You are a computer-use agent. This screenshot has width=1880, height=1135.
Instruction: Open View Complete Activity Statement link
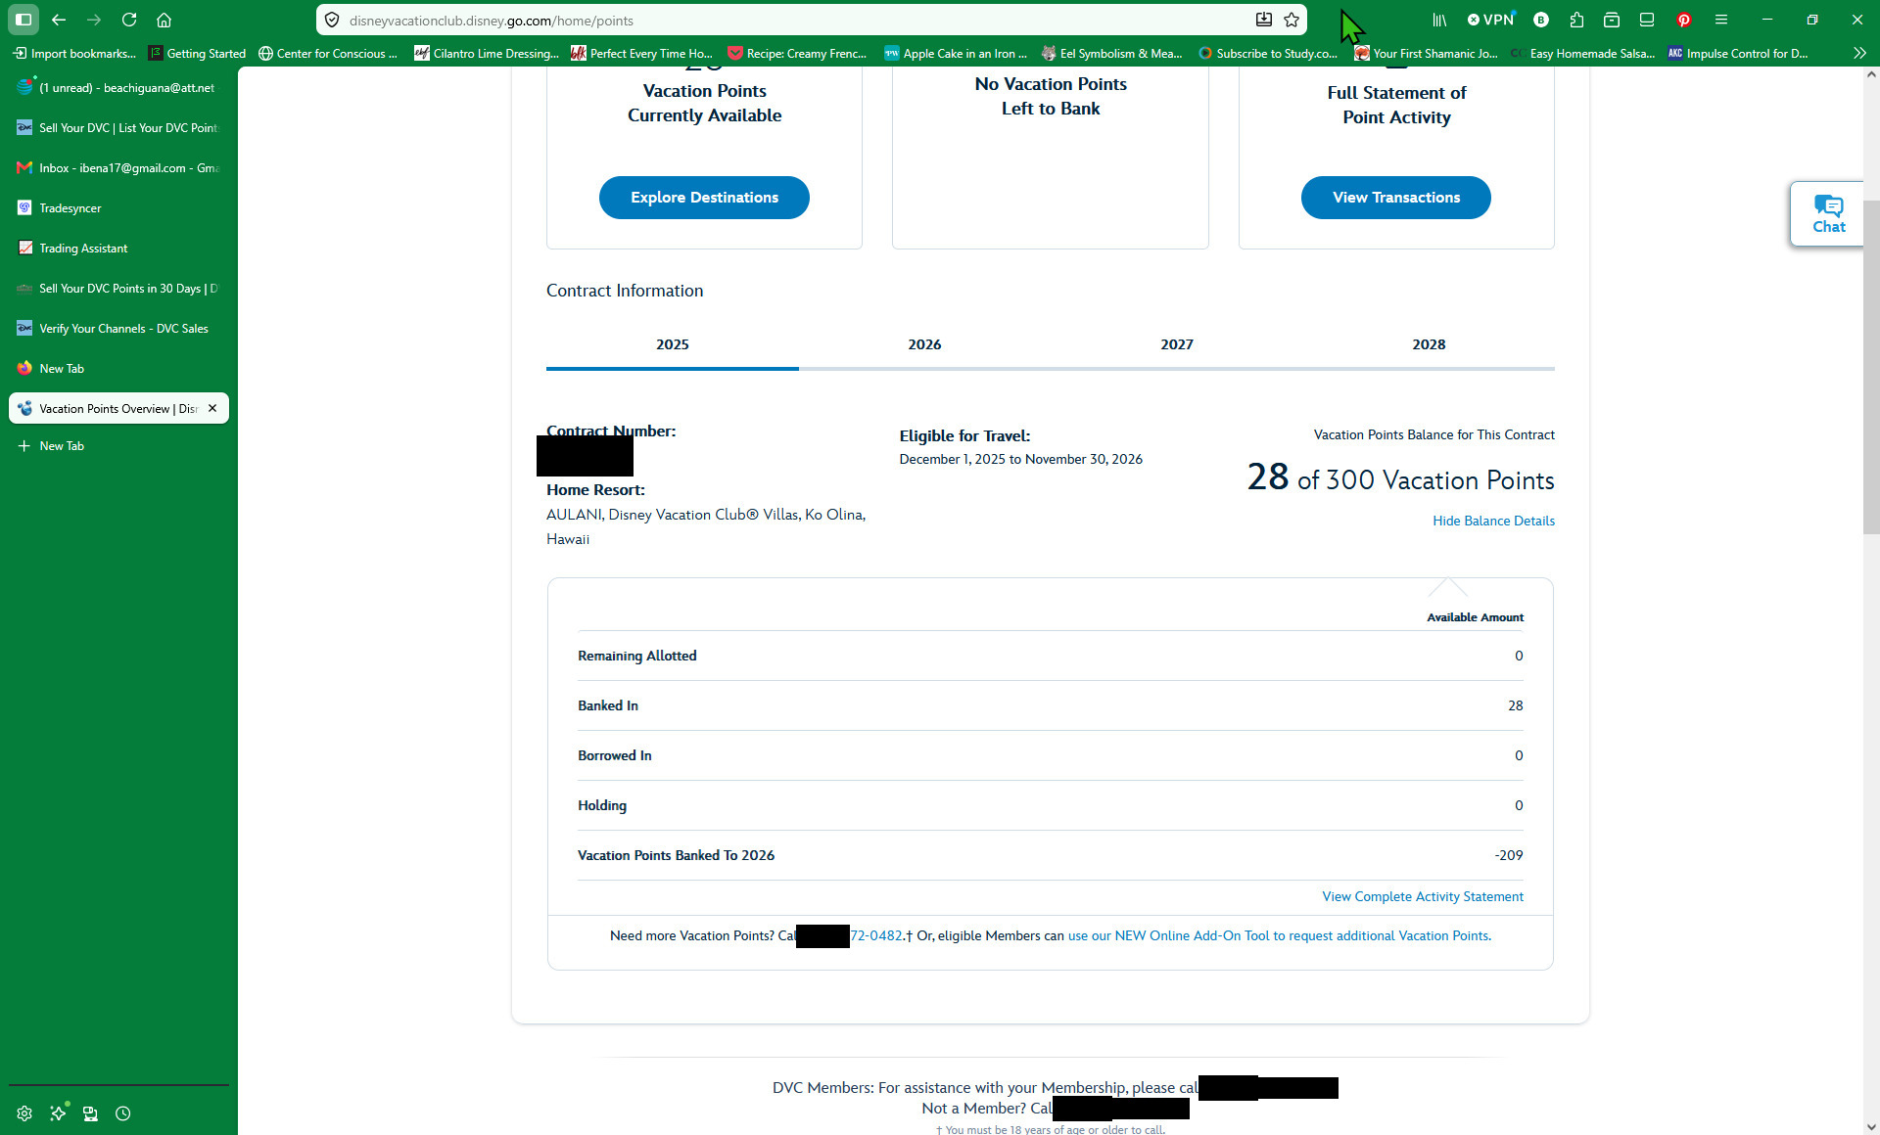1423,896
